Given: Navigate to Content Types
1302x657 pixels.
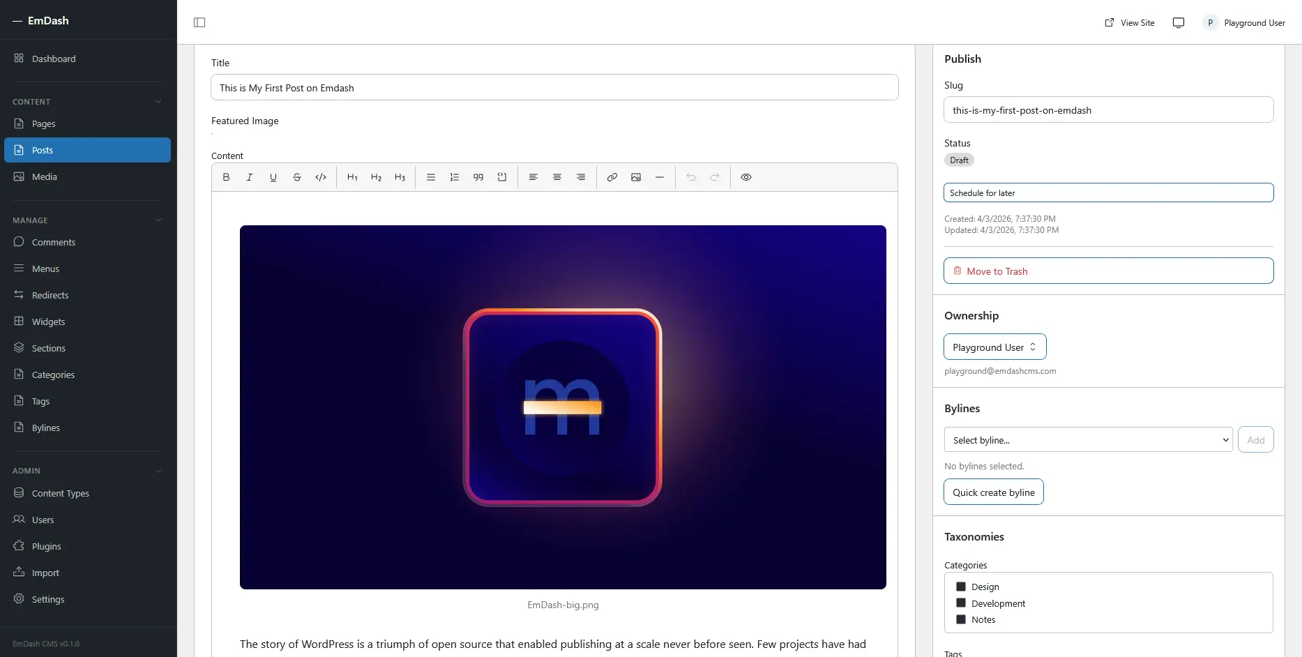Looking at the screenshot, I should pos(60,493).
